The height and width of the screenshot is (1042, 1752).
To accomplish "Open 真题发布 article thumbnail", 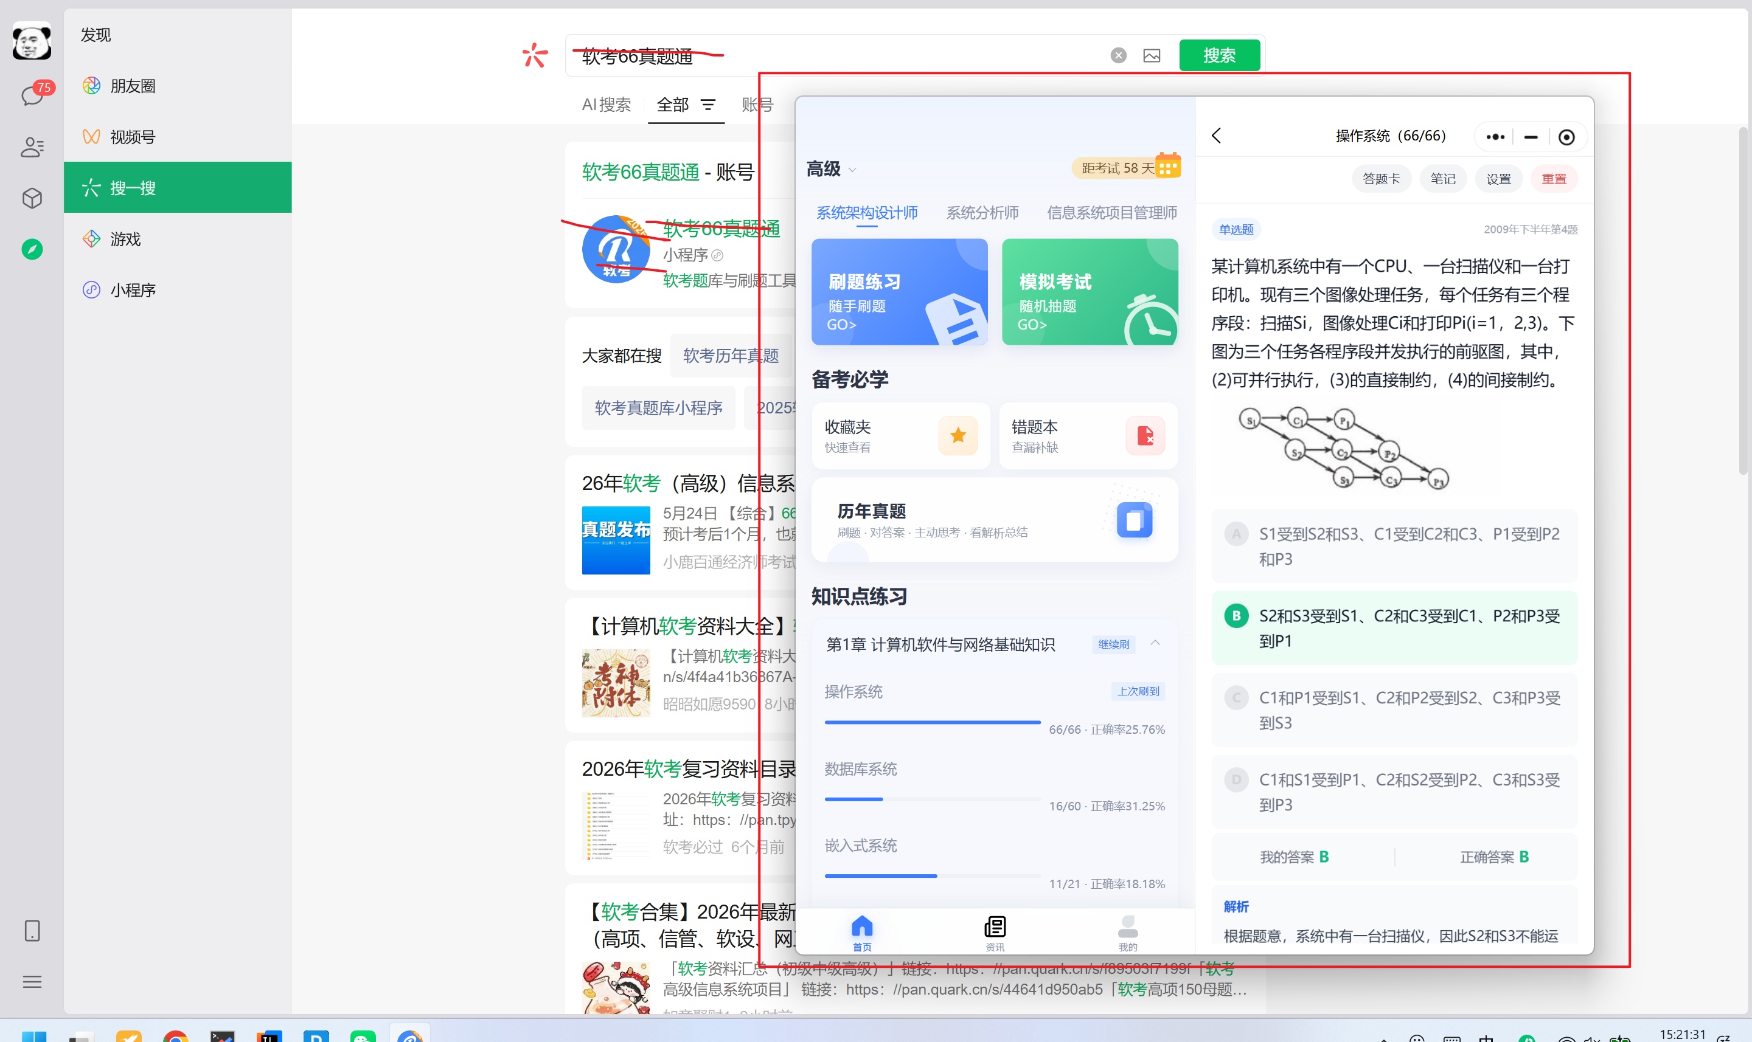I will click(616, 540).
